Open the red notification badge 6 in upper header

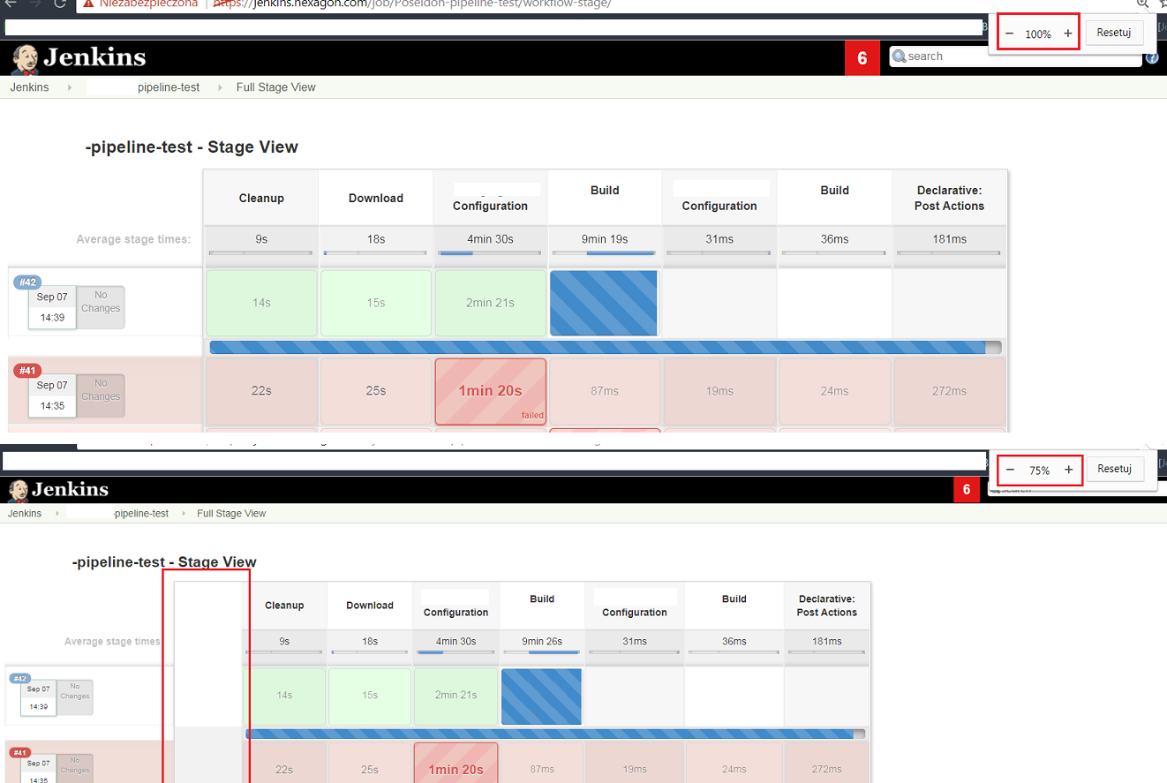862,58
